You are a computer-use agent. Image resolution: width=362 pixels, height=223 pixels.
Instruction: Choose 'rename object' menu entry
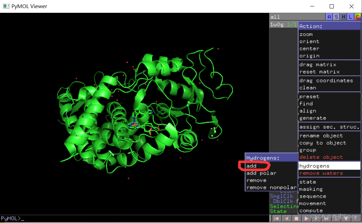[329, 135]
